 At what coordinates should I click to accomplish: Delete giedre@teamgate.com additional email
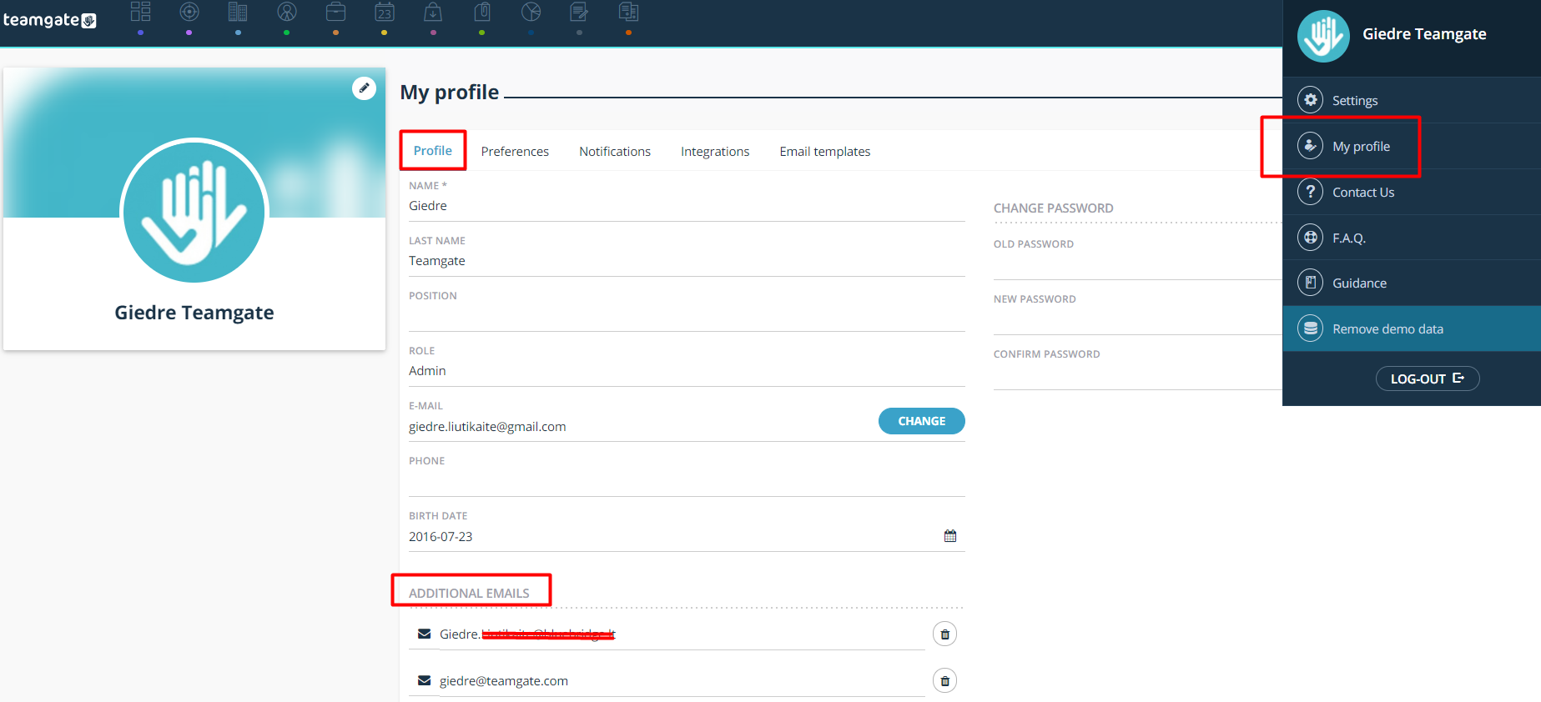click(944, 681)
